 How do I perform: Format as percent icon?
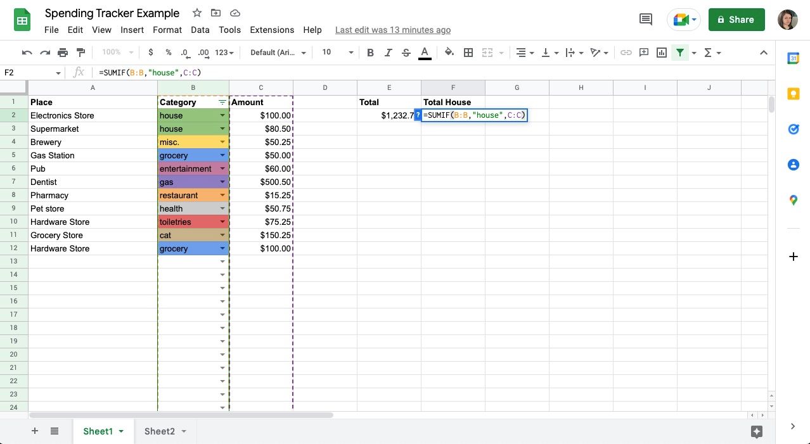click(x=168, y=53)
